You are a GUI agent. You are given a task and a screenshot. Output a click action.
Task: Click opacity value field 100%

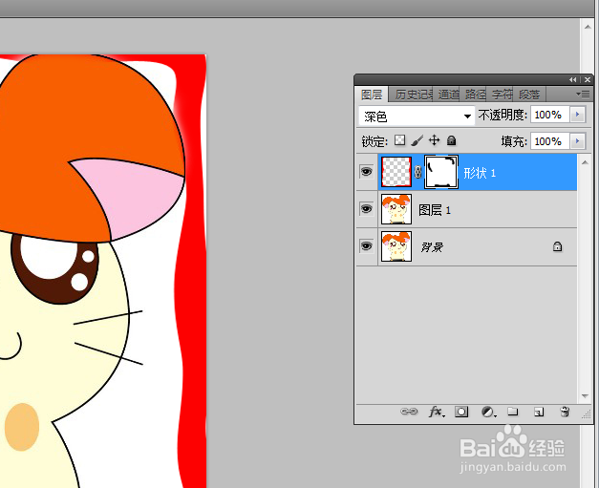(x=549, y=115)
